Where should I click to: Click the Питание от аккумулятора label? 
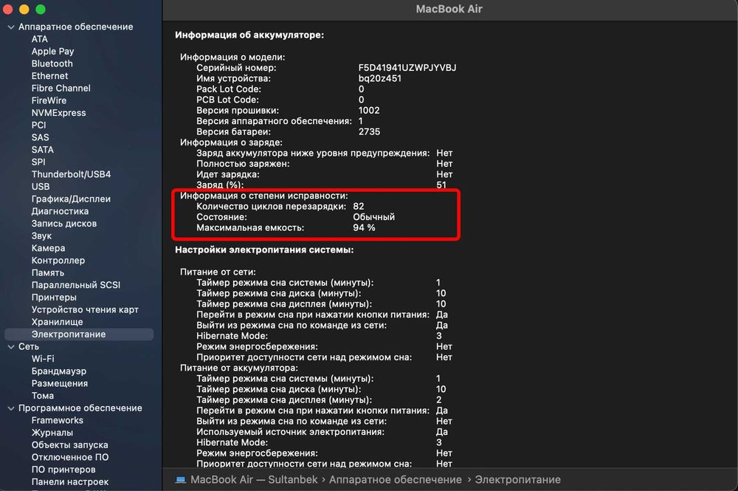pyautogui.click(x=239, y=368)
